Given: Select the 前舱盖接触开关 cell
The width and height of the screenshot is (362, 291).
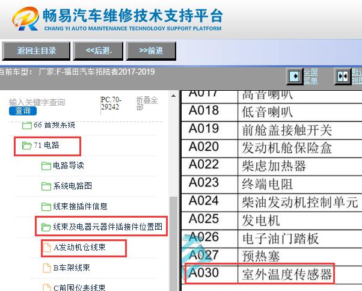Looking at the screenshot, I should [x=300, y=130].
